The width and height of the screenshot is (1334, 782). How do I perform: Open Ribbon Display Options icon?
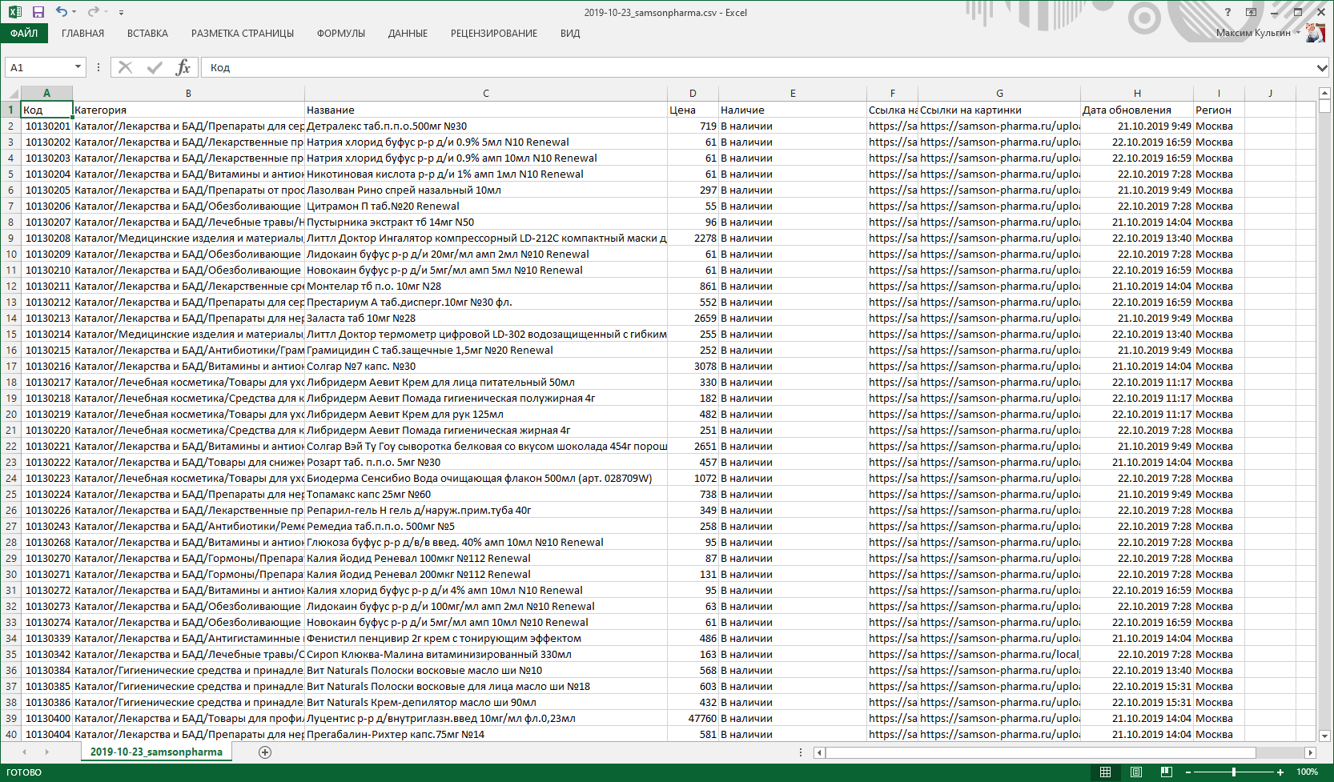coord(1251,12)
